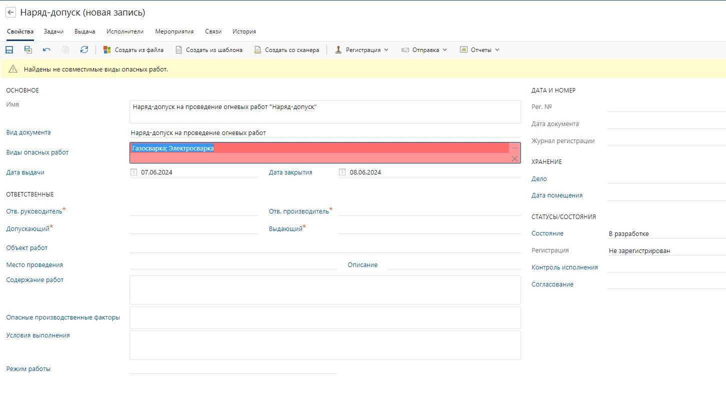Click the Refresh toolbar icon
The image size is (726, 397).
click(84, 50)
